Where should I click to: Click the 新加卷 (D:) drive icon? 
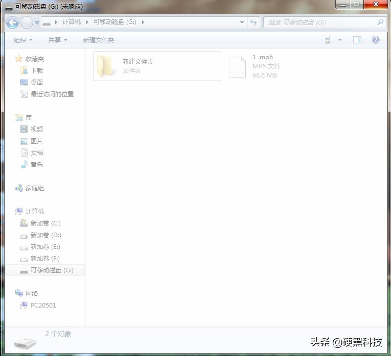pos(24,236)
